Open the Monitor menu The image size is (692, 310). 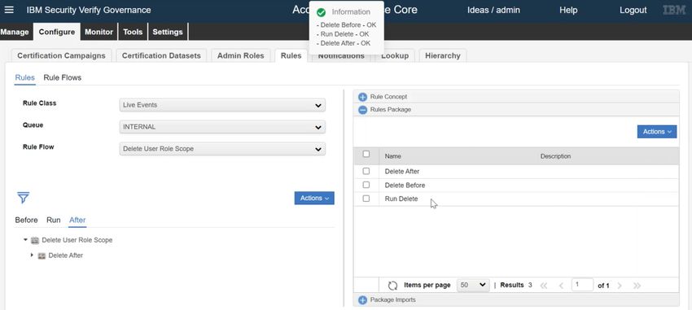point(99,32)
